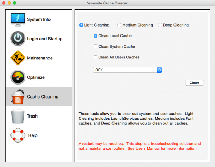The height and width of the screenshot is (167, 215).
Task: Click the Cache Cleaning vacuum icon
Action: [x=18, y=97]
